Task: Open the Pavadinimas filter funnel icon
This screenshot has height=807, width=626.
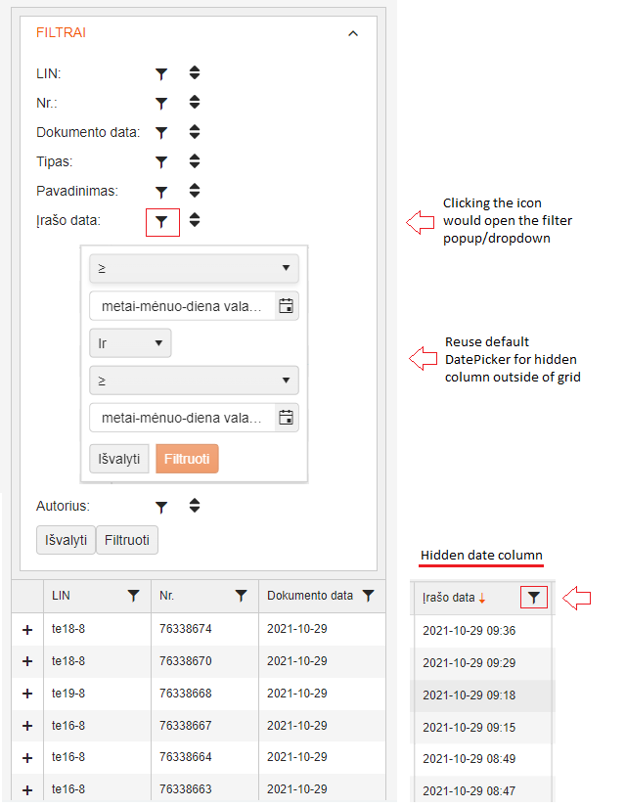Action: tap(162, 192)
